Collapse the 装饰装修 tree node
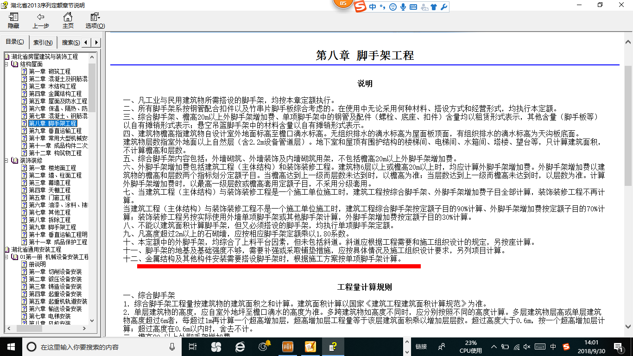This screenshot has height=356, width=633. tap(7, 160)
